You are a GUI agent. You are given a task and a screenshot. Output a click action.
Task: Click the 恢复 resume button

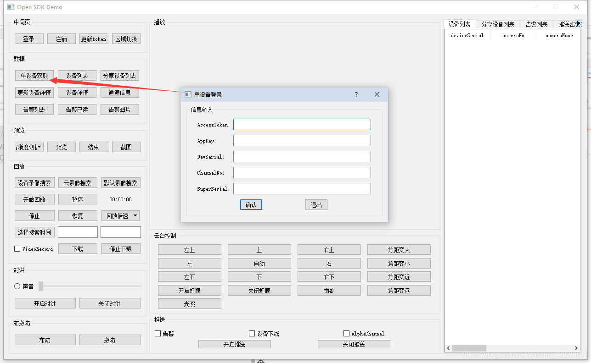point(78,216)
